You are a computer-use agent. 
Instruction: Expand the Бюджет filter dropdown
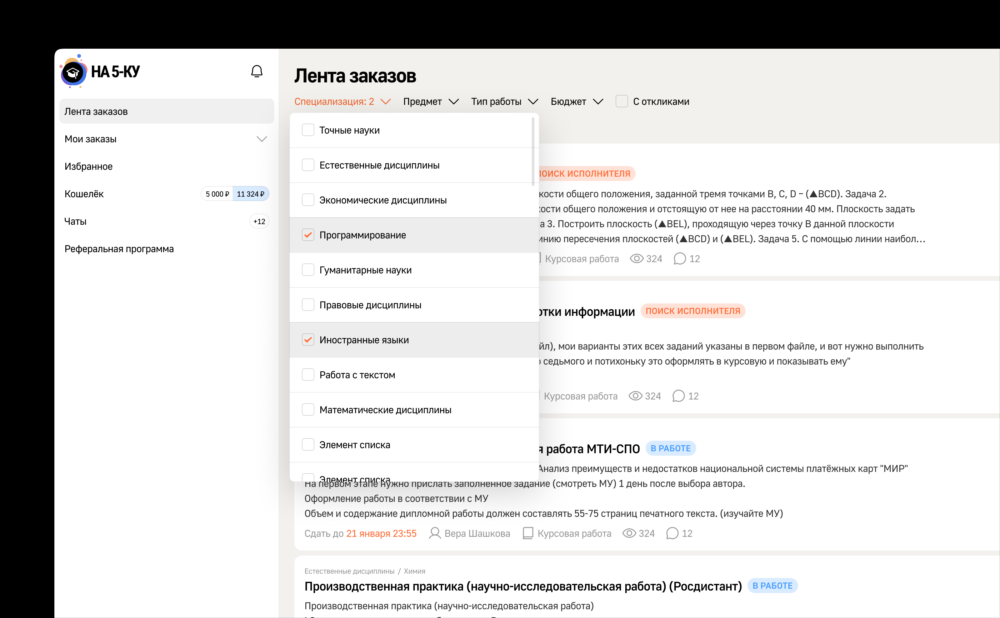(x=577, y=101)
